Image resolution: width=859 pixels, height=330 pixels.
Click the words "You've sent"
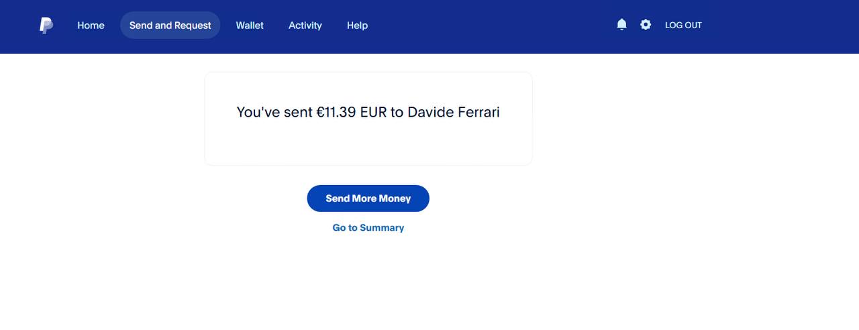click(x=274, y=112)
